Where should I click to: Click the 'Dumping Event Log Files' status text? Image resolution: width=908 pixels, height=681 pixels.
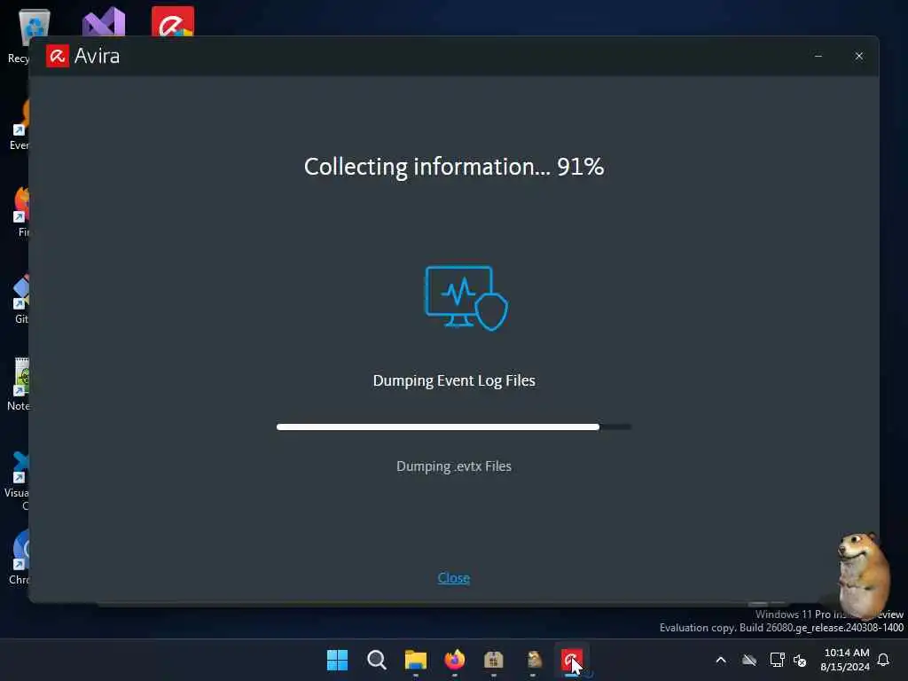coord(454,380)
